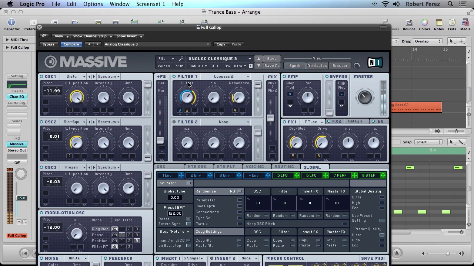The width and height of the screenshot is (474, 266).
Task: Open the Screenset 1 menu
Action: coord(151,4)
